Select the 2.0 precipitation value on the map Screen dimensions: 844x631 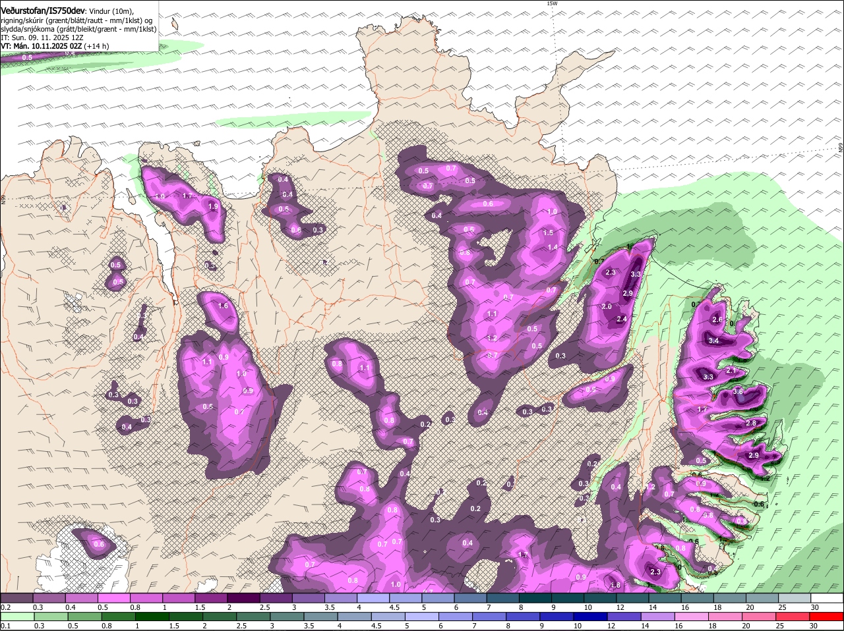607,306
